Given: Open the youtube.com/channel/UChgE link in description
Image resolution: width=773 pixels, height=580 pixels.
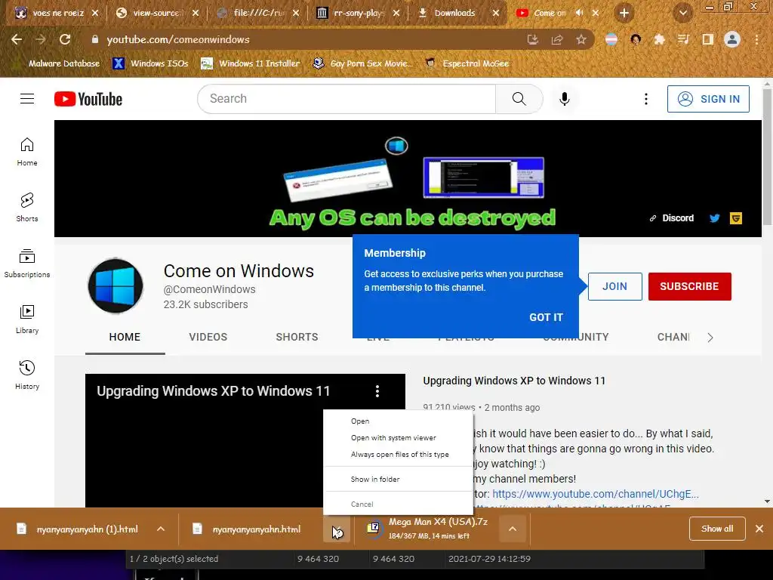Looking at the screenshot, I should pyautogui.click(x=596, y=494).
